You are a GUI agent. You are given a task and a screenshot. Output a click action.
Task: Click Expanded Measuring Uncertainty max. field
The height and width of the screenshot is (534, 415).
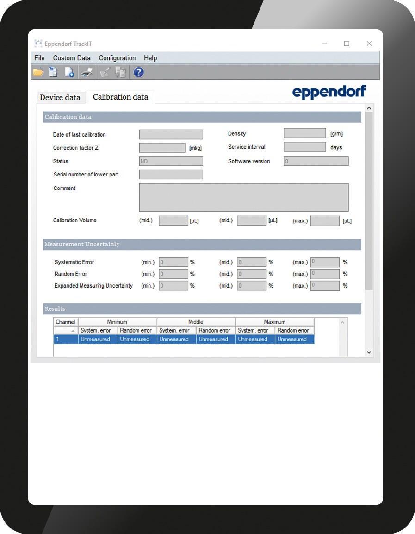(325, 285)
